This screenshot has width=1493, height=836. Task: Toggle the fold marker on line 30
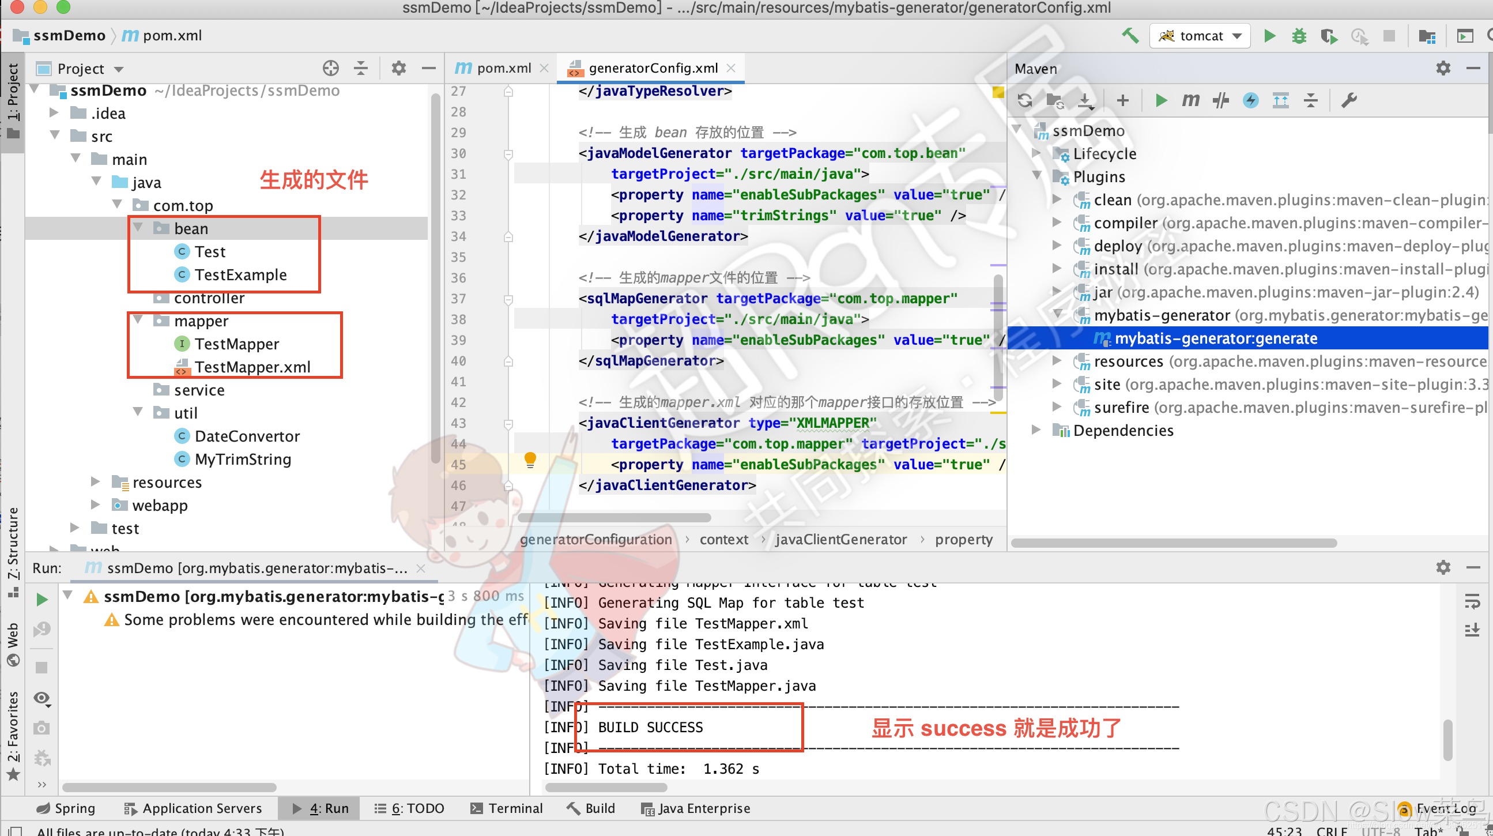tap(508, 154)
